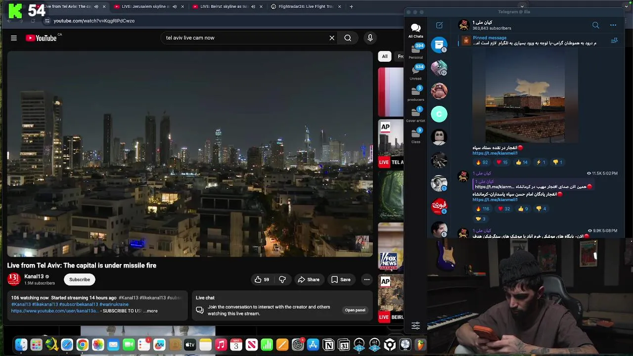633x356 pixels.
Task: Open the App Store from the Dock
Action: 313,345
